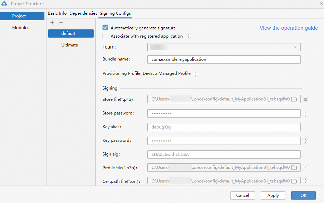Open help icon next to Store password

[x=306, y=114]
